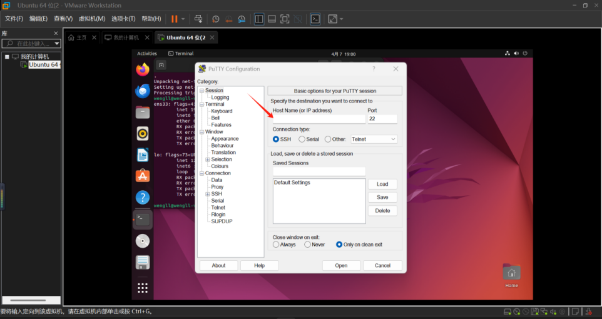Take a snapshot with the clock-plus icon
The image size is (602, 319).
click(x=216, y=19)
